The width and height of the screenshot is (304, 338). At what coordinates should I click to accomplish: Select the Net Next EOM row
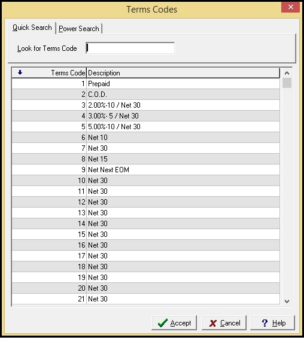tap(146, 170)
